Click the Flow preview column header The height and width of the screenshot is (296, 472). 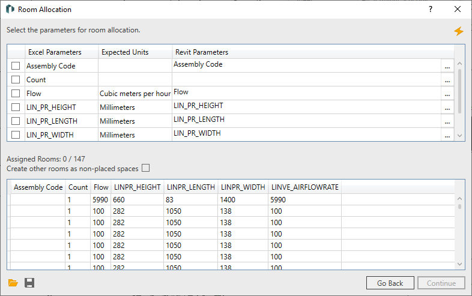(x=101, y=187)
